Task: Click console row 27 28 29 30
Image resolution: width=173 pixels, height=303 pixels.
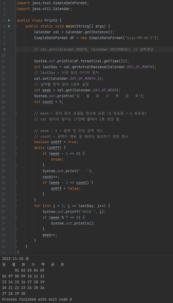Action: coord(14,293)
